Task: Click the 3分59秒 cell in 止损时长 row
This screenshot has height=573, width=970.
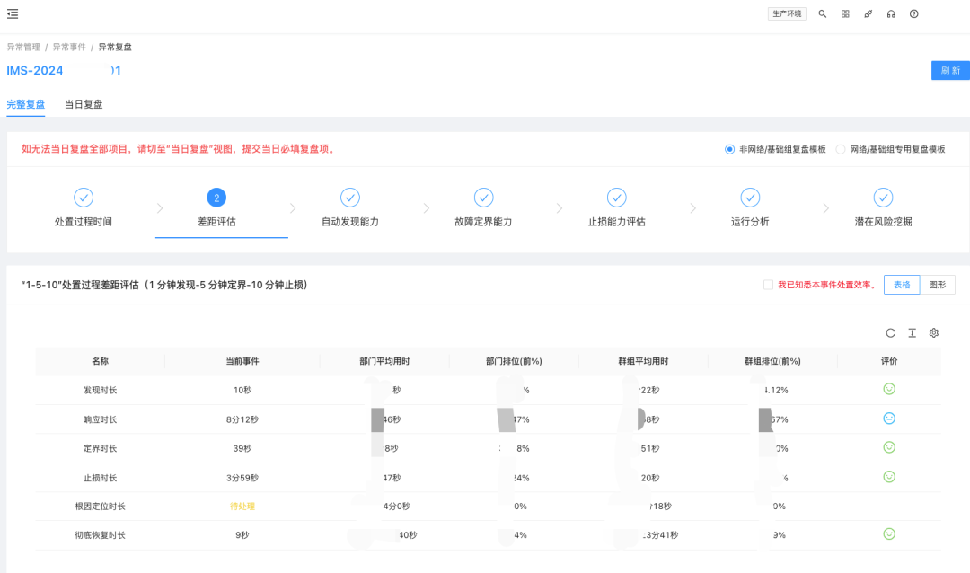Action: click(242, 478)
